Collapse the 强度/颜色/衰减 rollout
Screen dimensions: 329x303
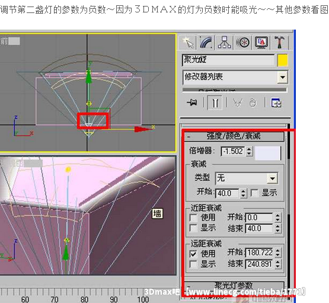(234, 136)
